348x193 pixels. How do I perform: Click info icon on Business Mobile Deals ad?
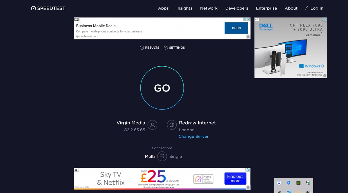(248, 37)
